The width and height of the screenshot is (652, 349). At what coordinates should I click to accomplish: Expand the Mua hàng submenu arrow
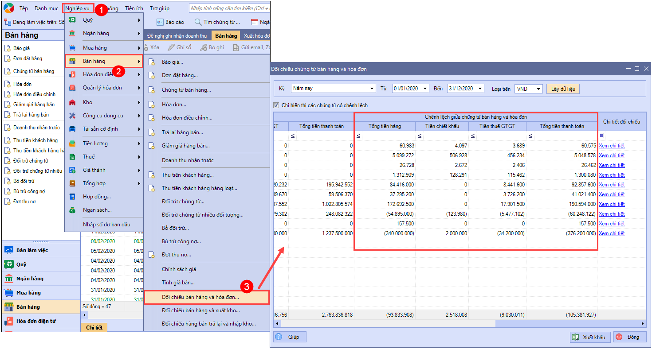coord(139,47)
